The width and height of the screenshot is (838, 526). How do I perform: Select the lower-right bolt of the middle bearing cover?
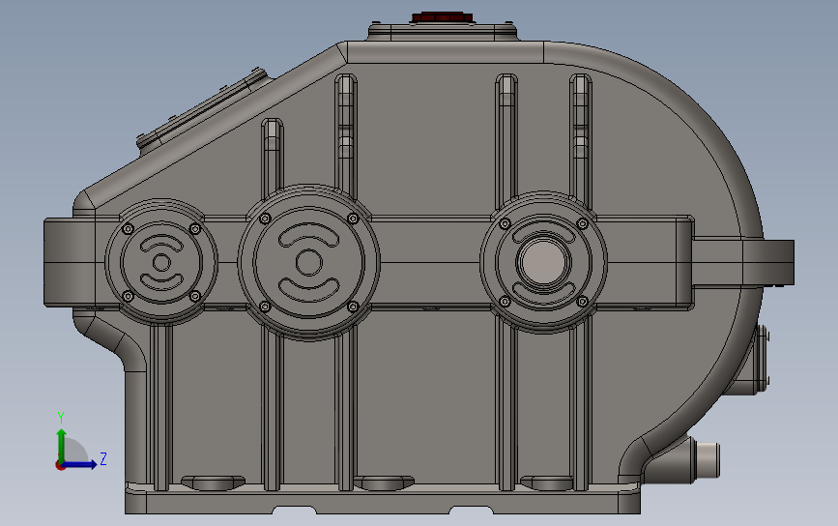tap(353, 307)
